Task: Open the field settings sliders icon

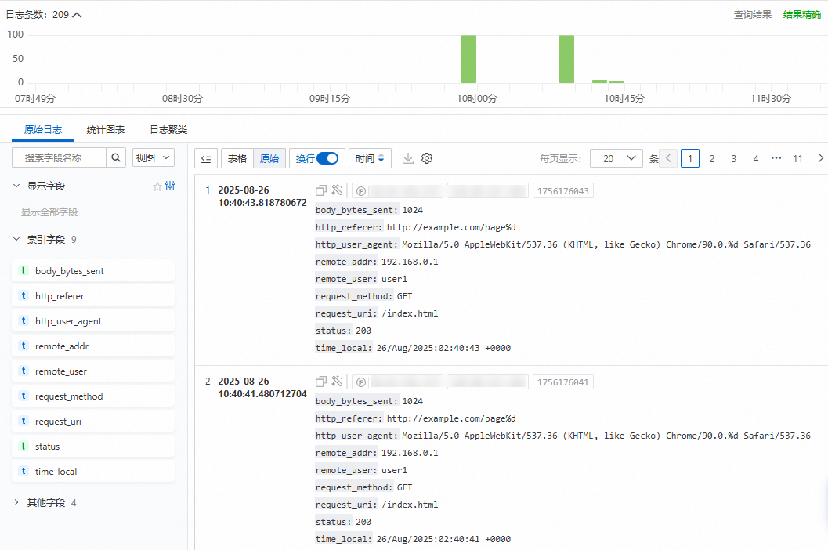Action: pos(170,186)
